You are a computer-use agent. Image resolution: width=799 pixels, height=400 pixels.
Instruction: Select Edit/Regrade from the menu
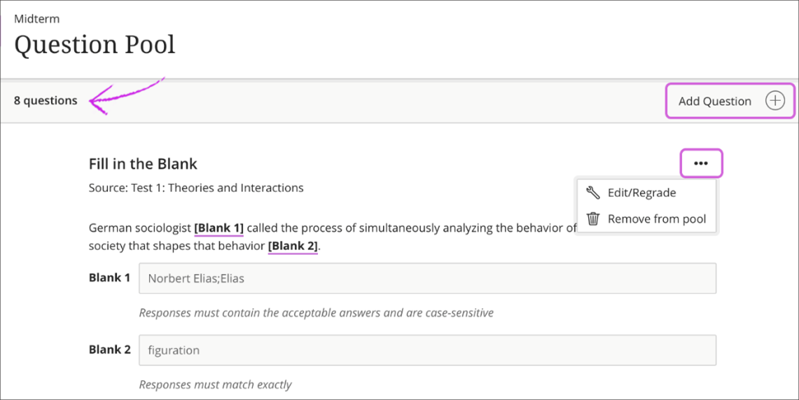point(641,193)
